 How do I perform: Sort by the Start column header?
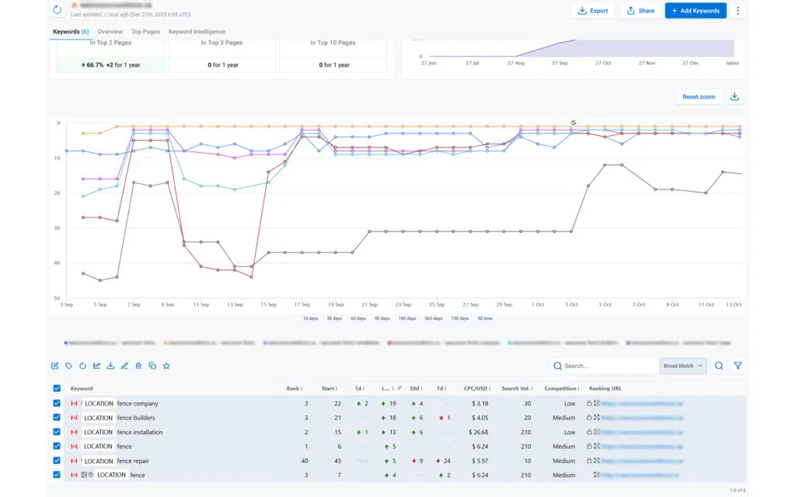pos(327,388)
